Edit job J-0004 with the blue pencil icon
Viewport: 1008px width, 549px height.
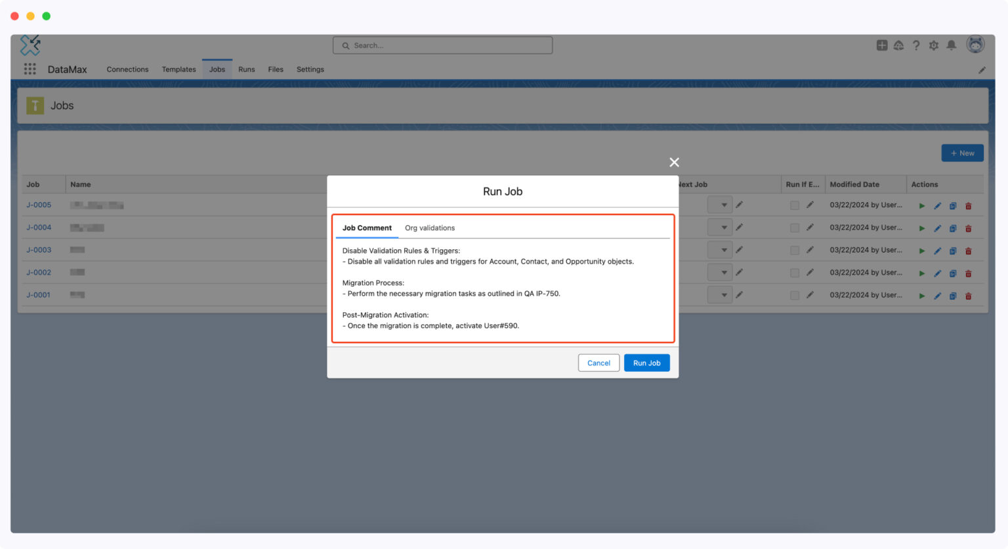[x=937, y=228]
